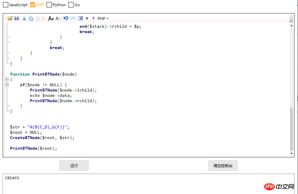
Task: Click the function PrintBTNode($node) line
Action: (43, 74)
